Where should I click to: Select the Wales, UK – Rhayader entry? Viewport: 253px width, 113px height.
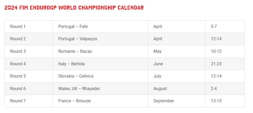(100, 89)
